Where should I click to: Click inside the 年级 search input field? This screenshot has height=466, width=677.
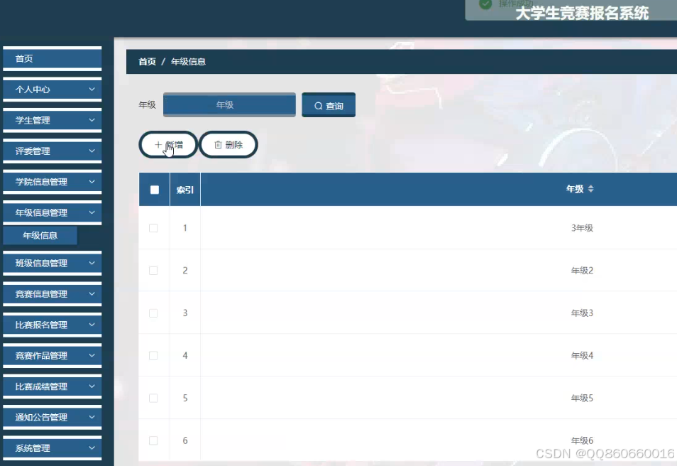click(x=229, y=104)
